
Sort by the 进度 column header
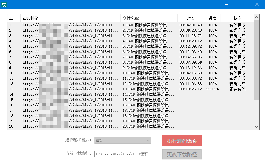[212, 18]
